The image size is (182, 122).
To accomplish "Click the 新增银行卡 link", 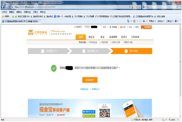I will (96, 89).
